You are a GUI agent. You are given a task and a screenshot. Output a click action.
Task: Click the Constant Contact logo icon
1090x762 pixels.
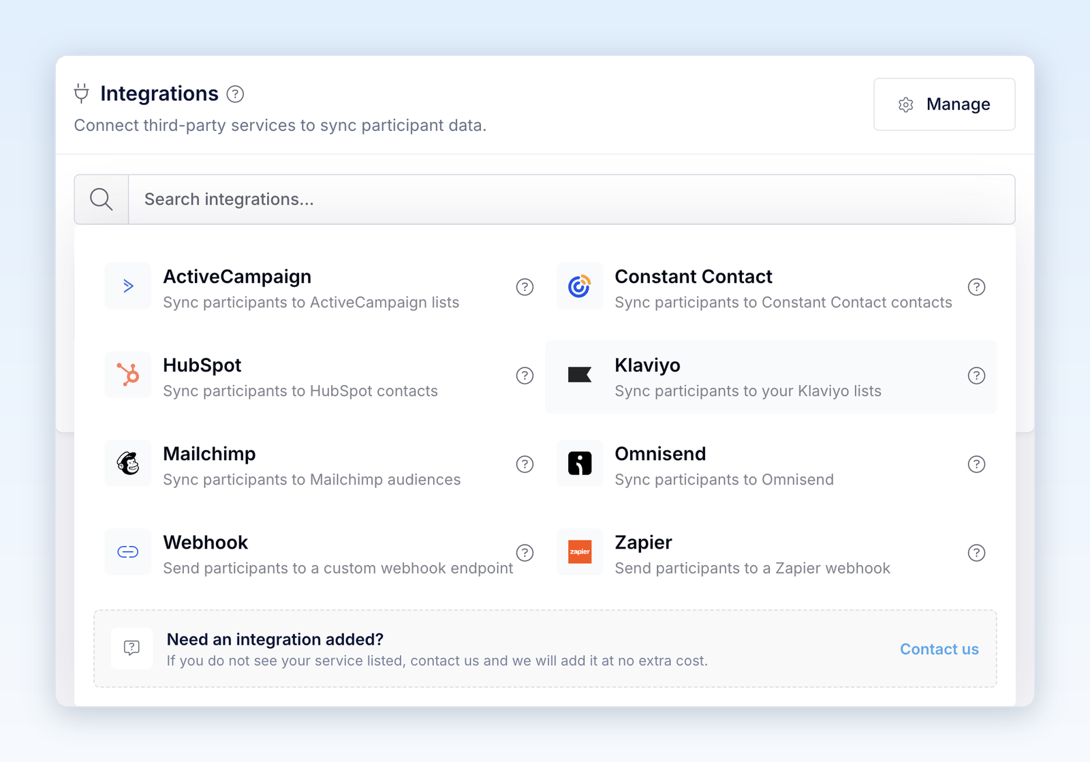point(580,286)
